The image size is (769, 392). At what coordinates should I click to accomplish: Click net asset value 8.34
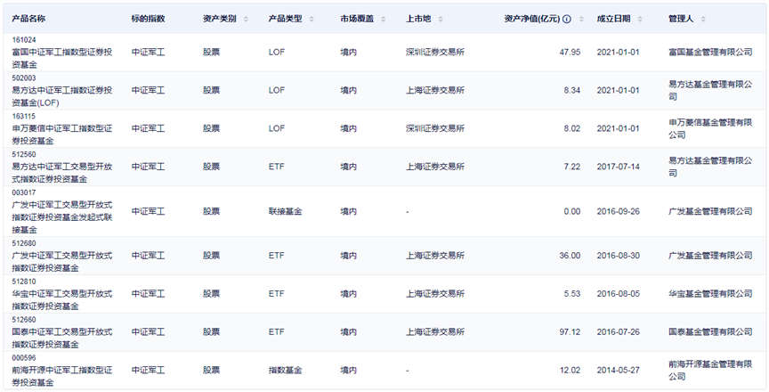[571, 90]
